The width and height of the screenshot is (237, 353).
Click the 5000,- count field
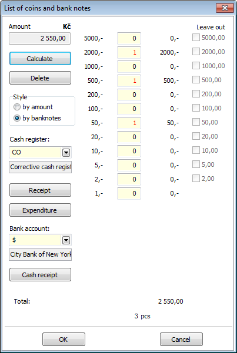pyautogui.click(x=129, y=39)
